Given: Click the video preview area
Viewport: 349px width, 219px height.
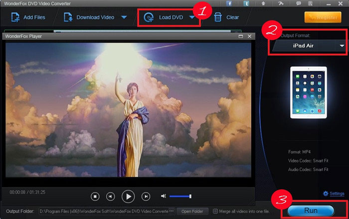Looking at the screenshot, I should (x=129, y=109).
